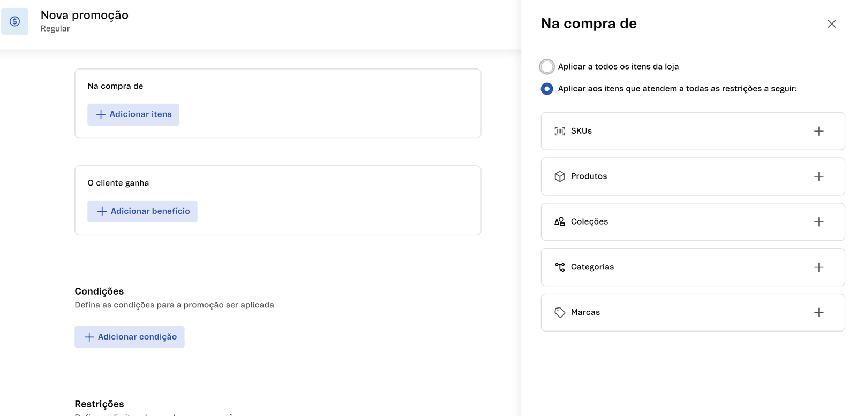Screen dimensions: 857x416
Task: Expand the Categorias restriction with plus
Action: point(818,267)
